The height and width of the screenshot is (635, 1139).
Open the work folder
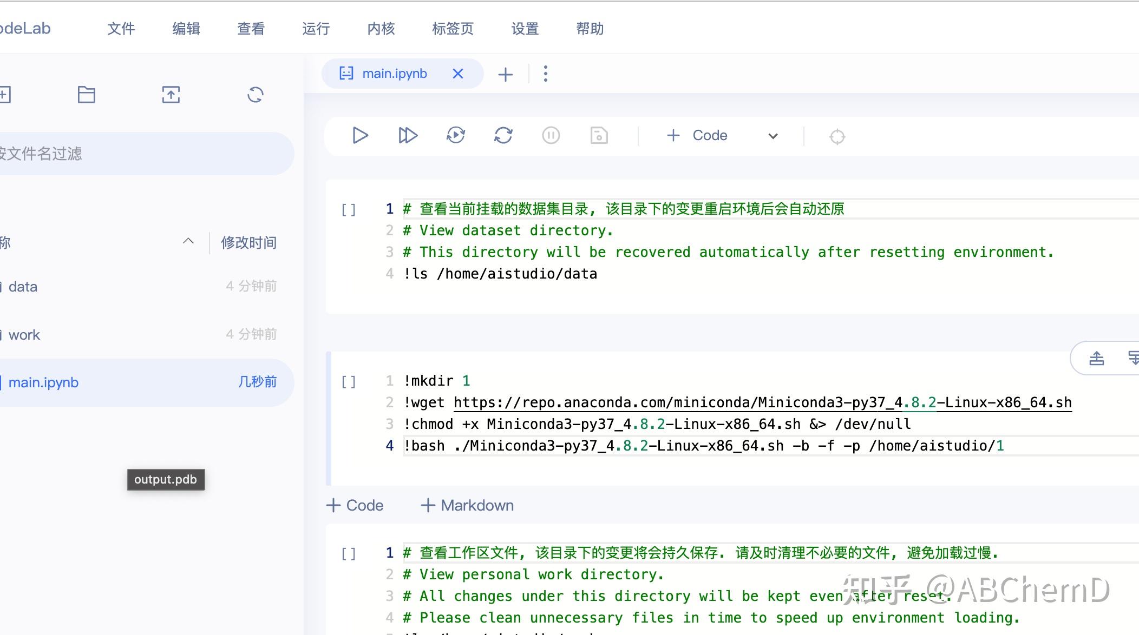(24, 335)
